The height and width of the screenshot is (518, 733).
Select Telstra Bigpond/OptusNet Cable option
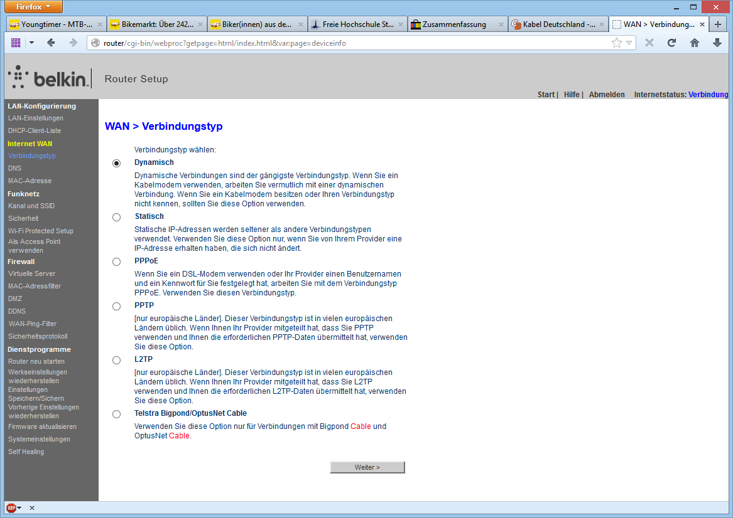116,415
